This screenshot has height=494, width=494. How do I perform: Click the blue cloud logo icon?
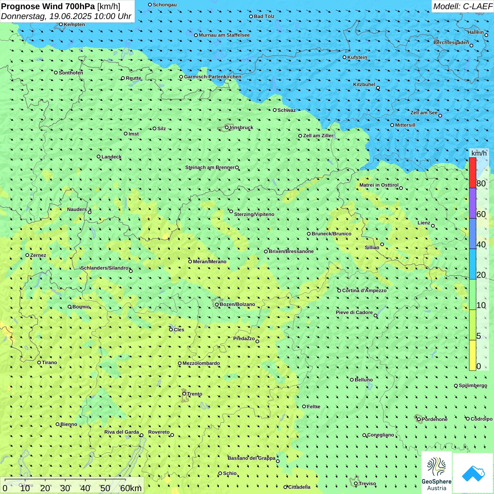tap(473, 473)
